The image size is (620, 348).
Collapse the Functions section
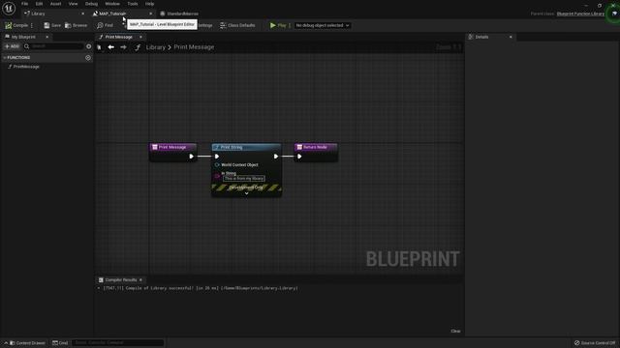click(5, 58)
